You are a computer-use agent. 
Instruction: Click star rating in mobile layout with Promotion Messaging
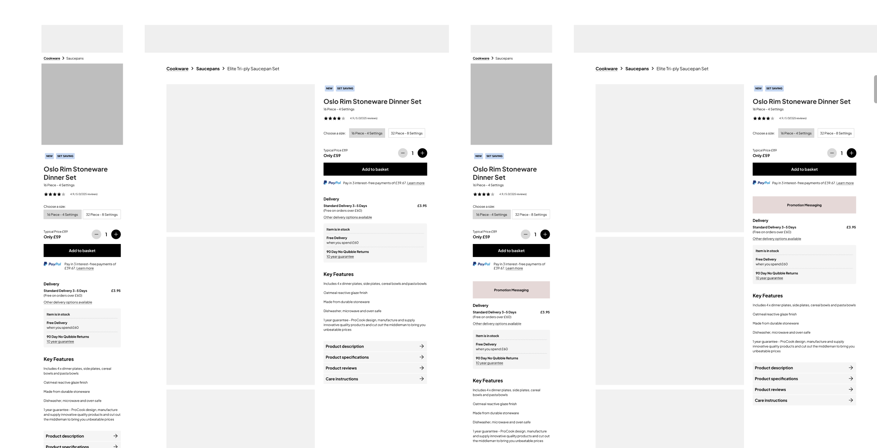(x=484, y=194)
